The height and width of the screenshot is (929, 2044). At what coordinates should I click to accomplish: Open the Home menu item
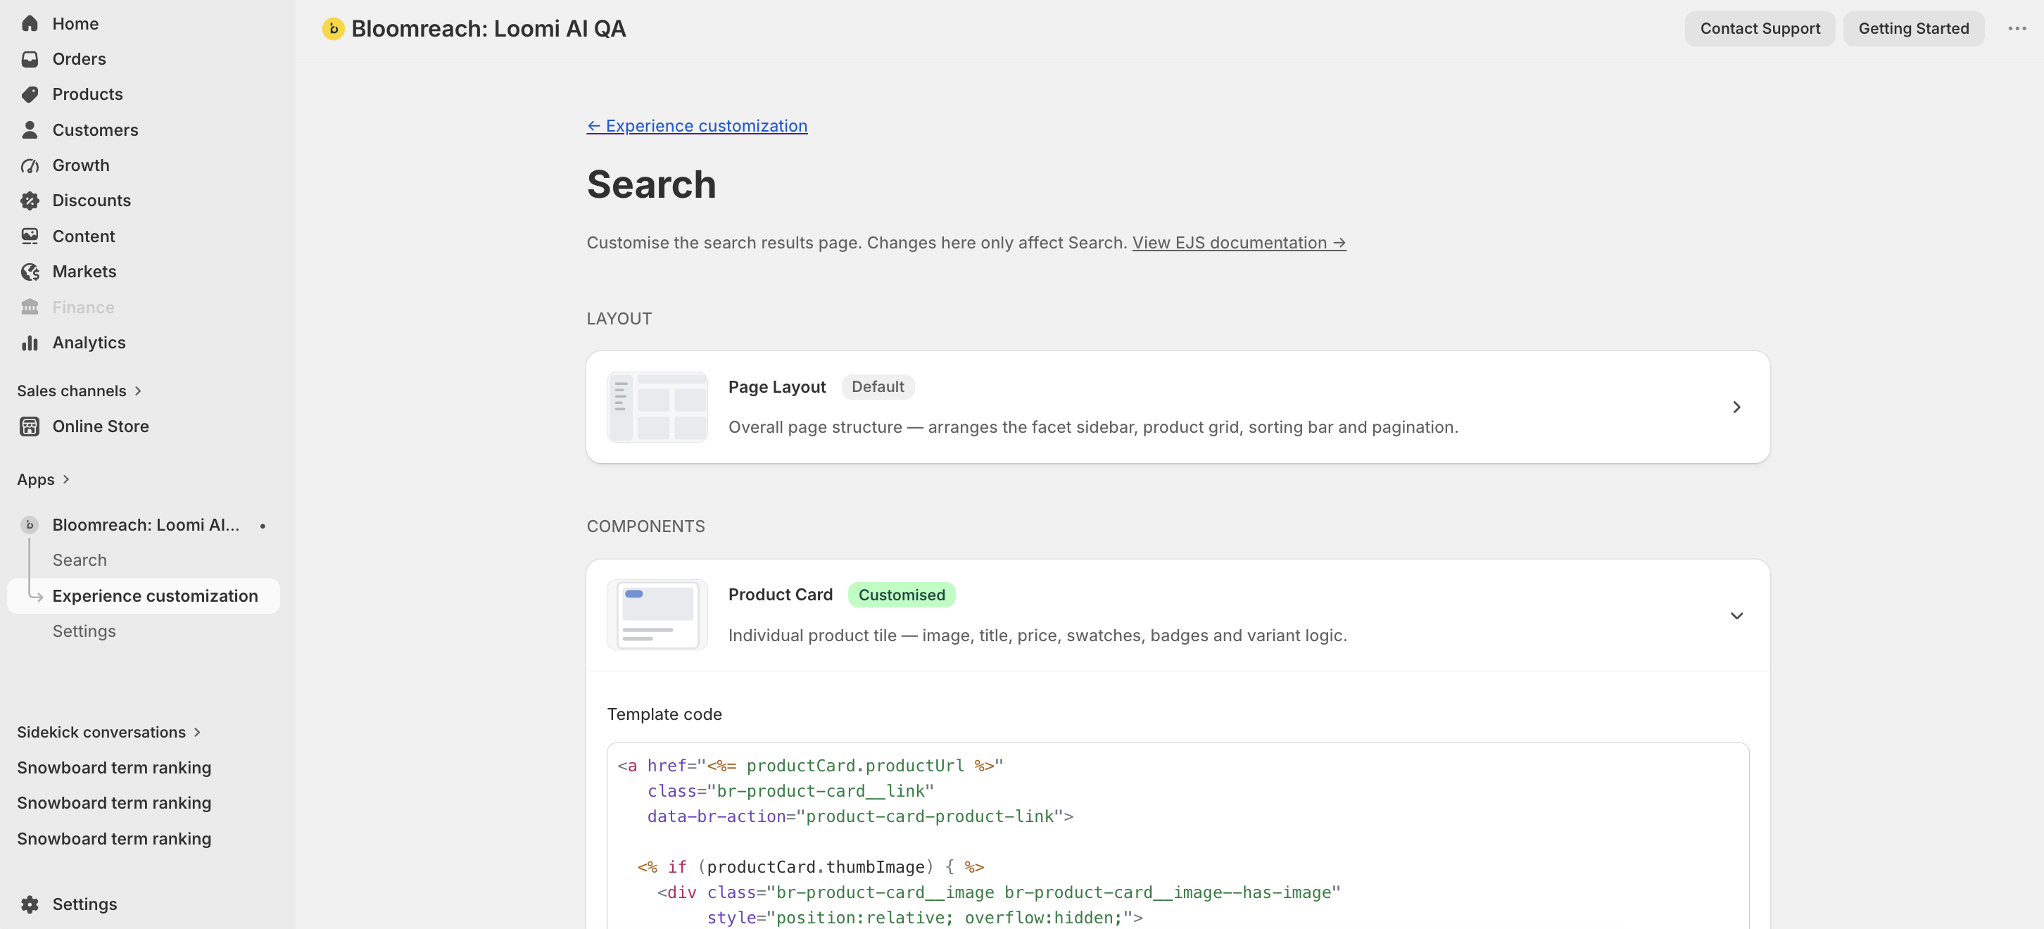tap(143, 23)
